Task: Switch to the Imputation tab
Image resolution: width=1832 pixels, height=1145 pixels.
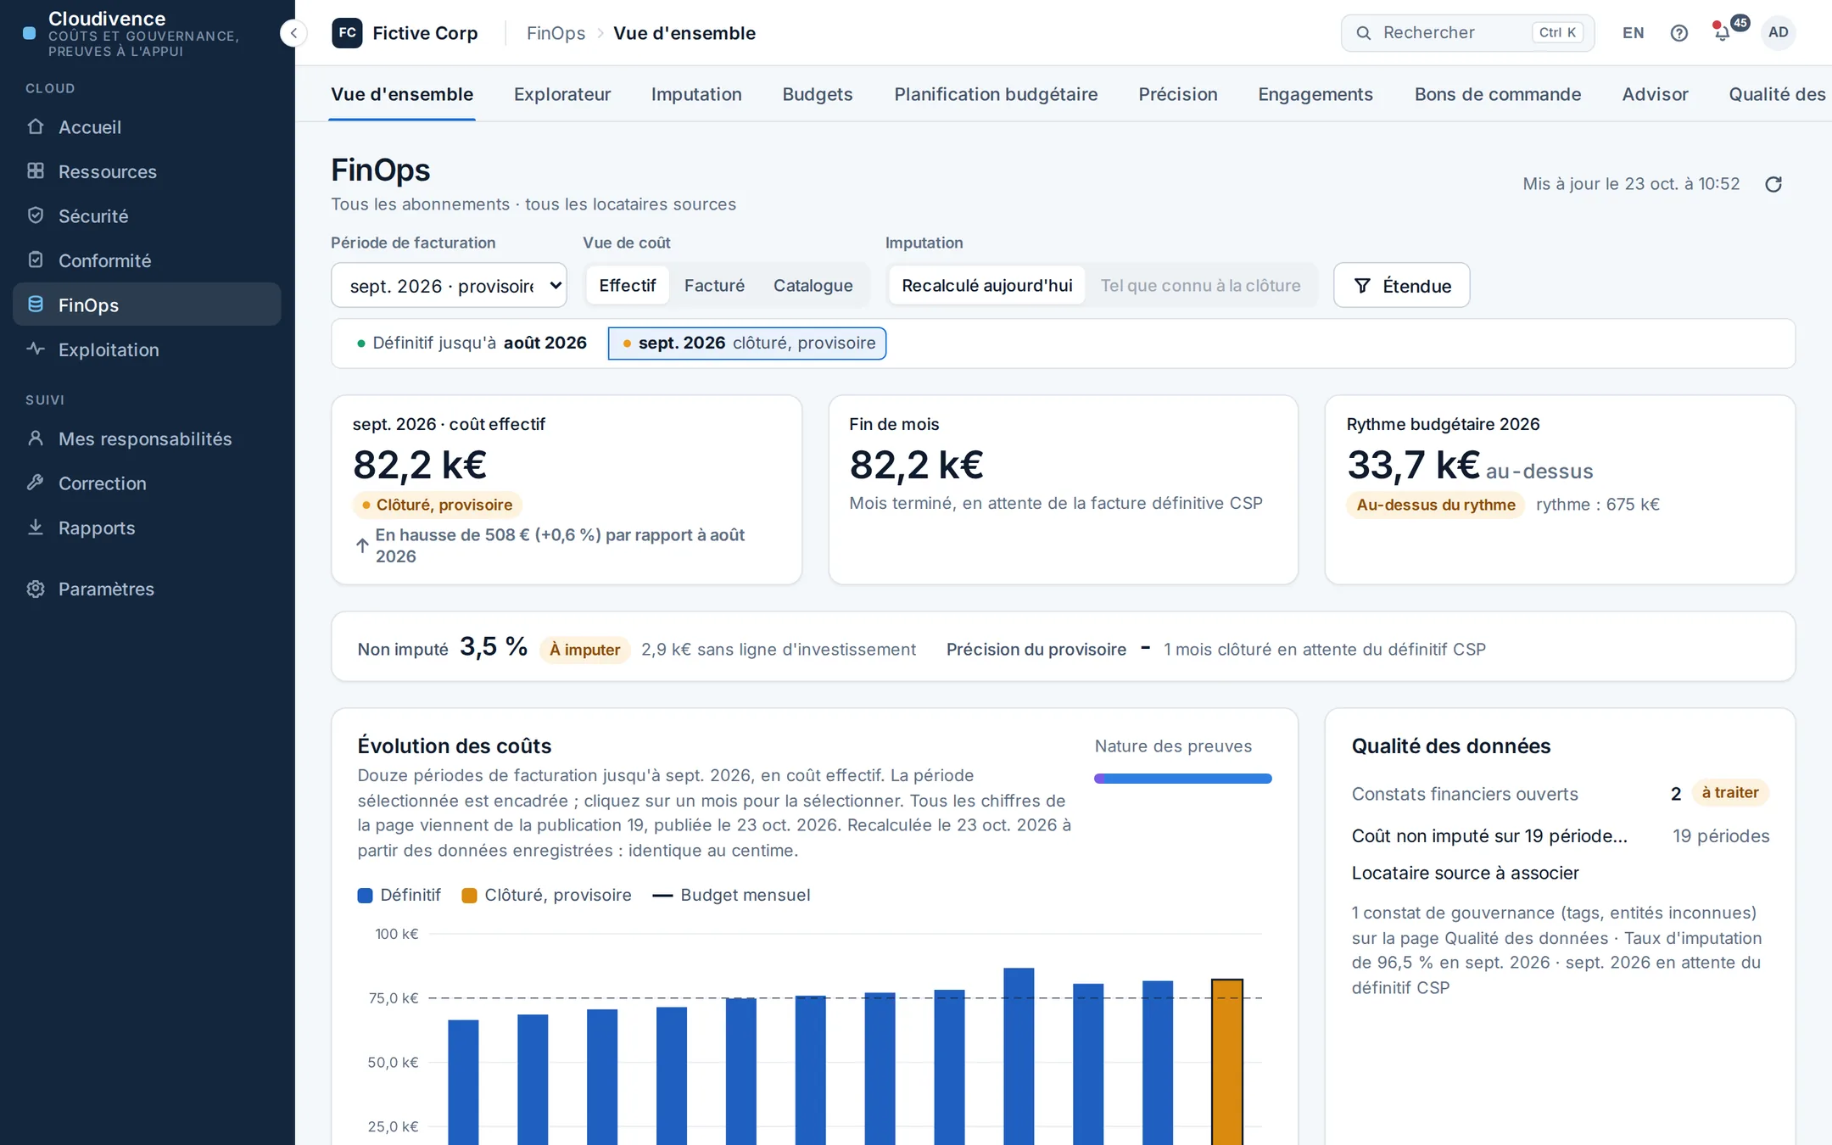Action: [x=696, y=94]
